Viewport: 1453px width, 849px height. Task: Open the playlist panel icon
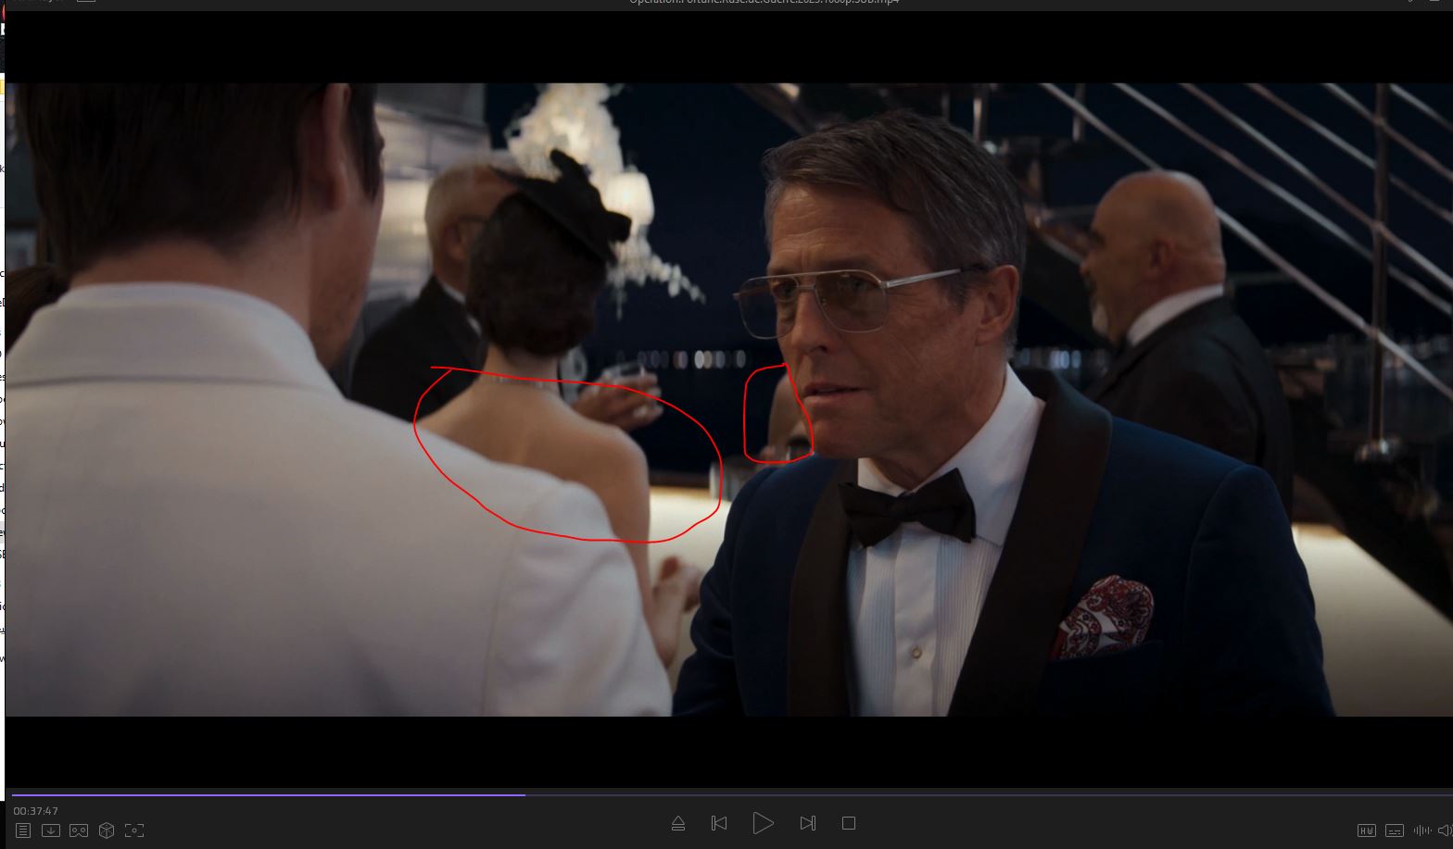pos(23,830)
